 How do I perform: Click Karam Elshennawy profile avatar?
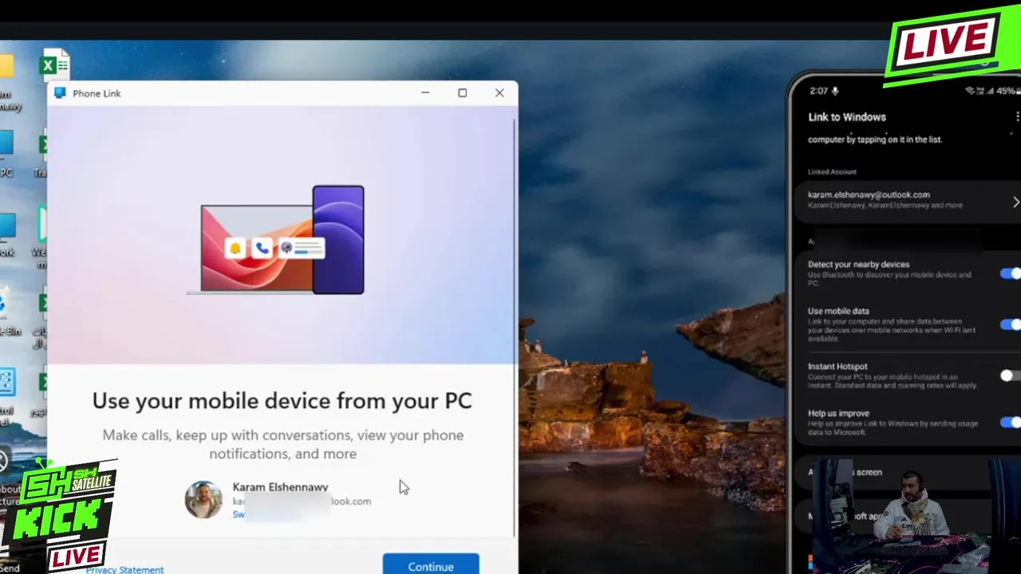click(203, 500)
